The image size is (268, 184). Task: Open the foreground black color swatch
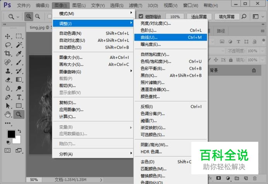[x=11, y=134]
